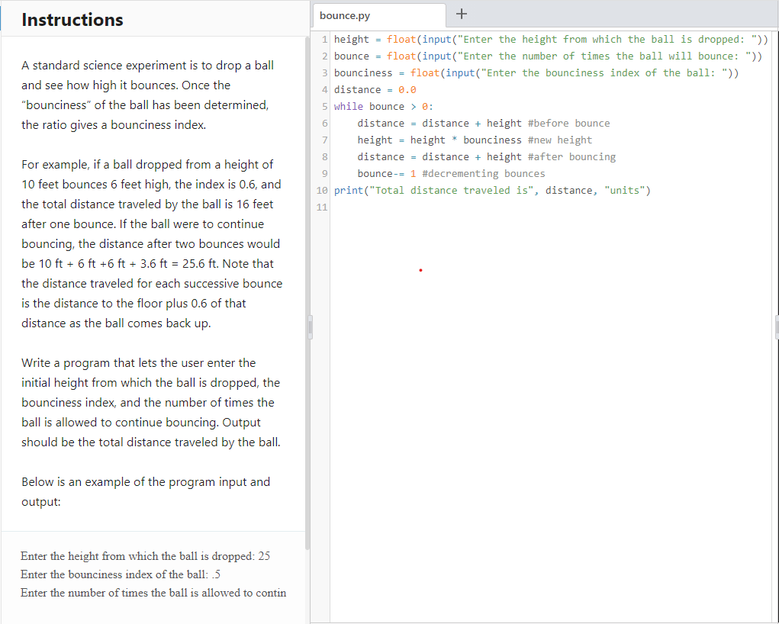This screenshot has height=624, width=779.
Task: Click the empty line 11 in the editor
Action: pyautogui.click(x=381, y=207)
